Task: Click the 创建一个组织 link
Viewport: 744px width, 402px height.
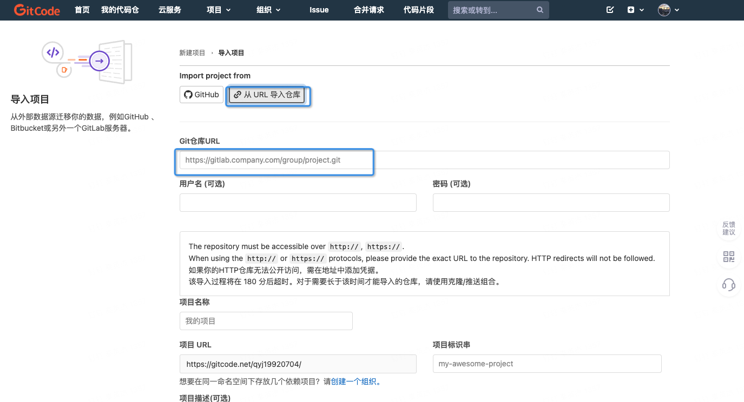Action: [x=355, y=381]
